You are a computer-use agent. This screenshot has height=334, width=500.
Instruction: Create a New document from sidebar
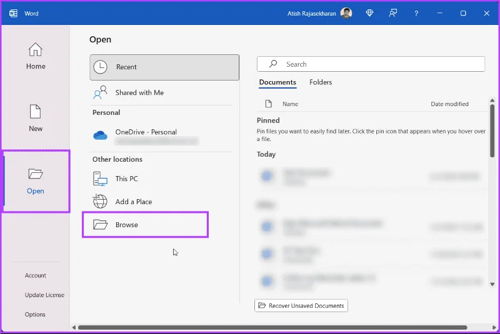(x=36, y=118)
